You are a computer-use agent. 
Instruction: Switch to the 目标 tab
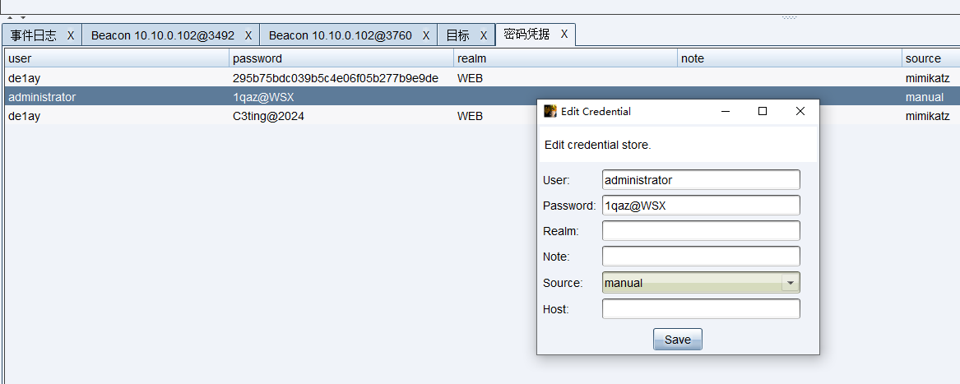click(457, 35)
